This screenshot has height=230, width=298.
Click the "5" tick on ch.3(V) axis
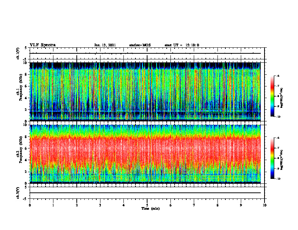[x=26, y=187]
